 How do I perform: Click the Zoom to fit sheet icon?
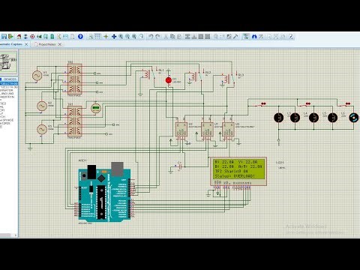[134, 37]
